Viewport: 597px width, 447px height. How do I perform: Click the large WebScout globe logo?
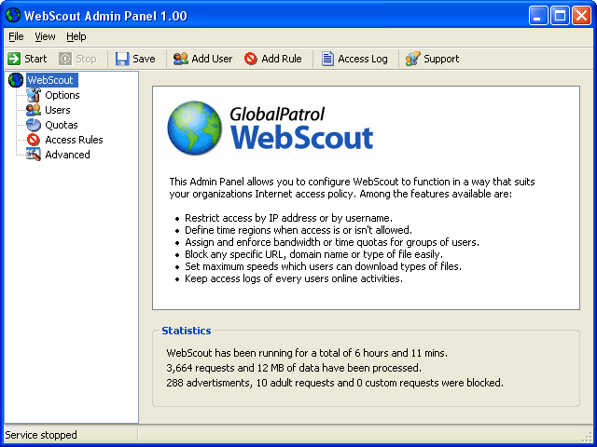[x=195, y=128]
